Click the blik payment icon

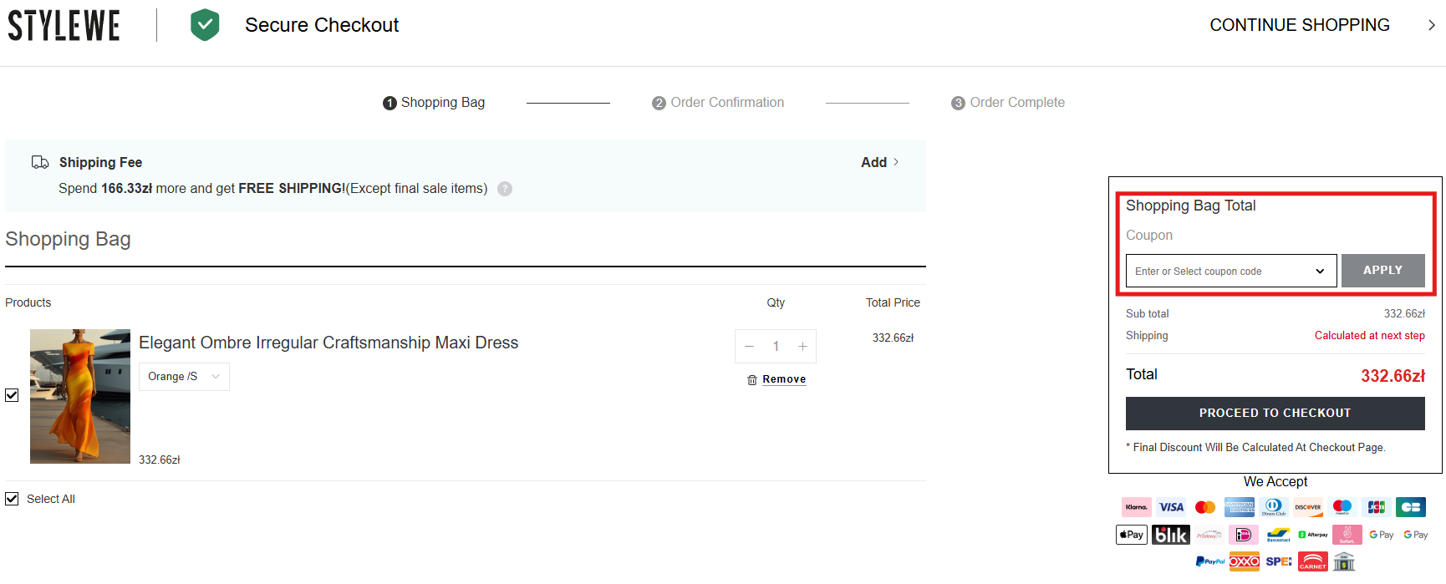1170,535
